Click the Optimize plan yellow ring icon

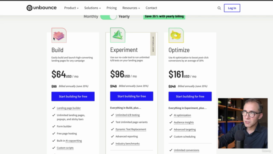pos(176,35)
